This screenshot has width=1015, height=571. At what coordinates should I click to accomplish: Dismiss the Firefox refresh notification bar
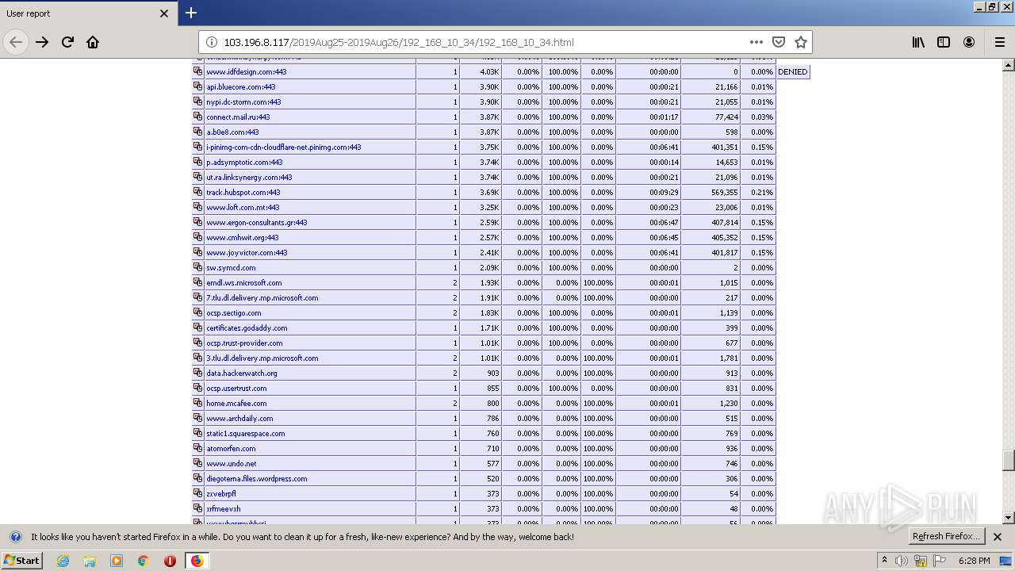tap(998, 536)
